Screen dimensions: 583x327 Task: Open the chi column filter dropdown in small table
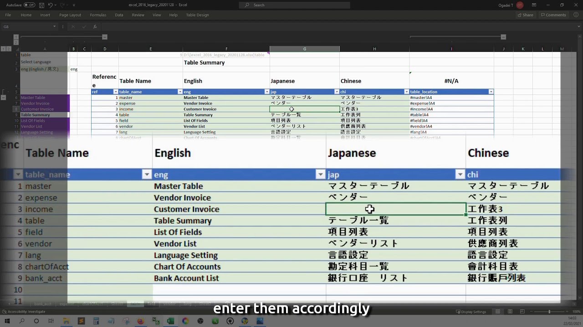(x=406, y=92)
